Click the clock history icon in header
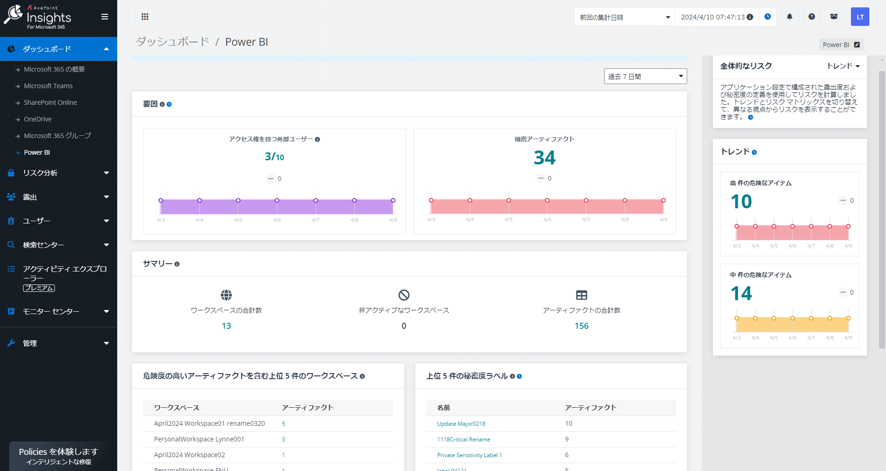 coord(768,17)
